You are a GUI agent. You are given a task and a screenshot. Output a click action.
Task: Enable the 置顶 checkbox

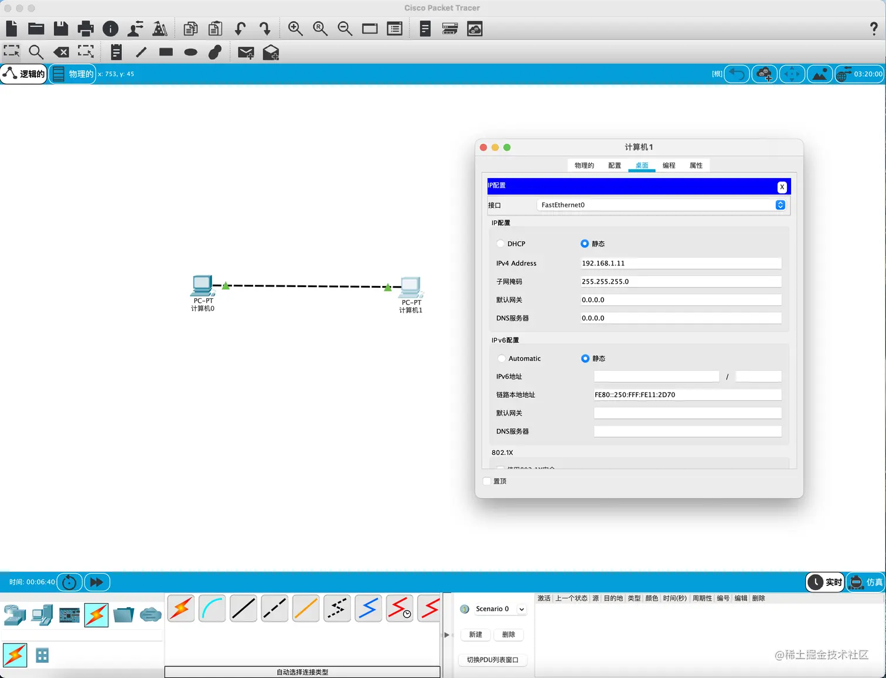click(487, 481)
